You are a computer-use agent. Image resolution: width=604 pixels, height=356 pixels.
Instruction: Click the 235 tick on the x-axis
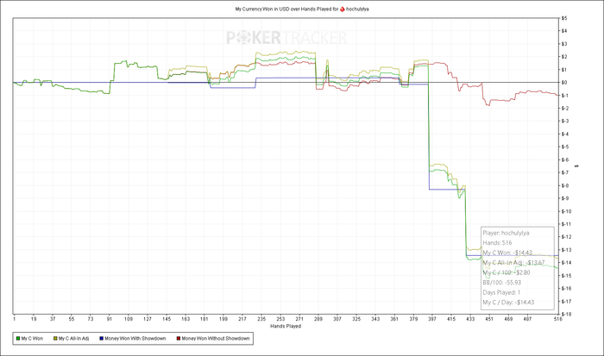tap(261, 319)
